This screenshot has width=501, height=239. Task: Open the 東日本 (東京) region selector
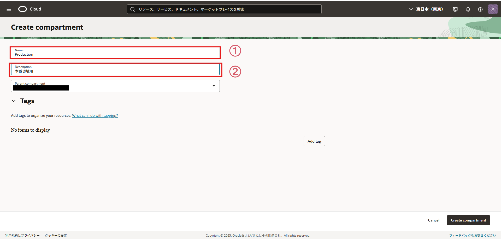point(426,9)
